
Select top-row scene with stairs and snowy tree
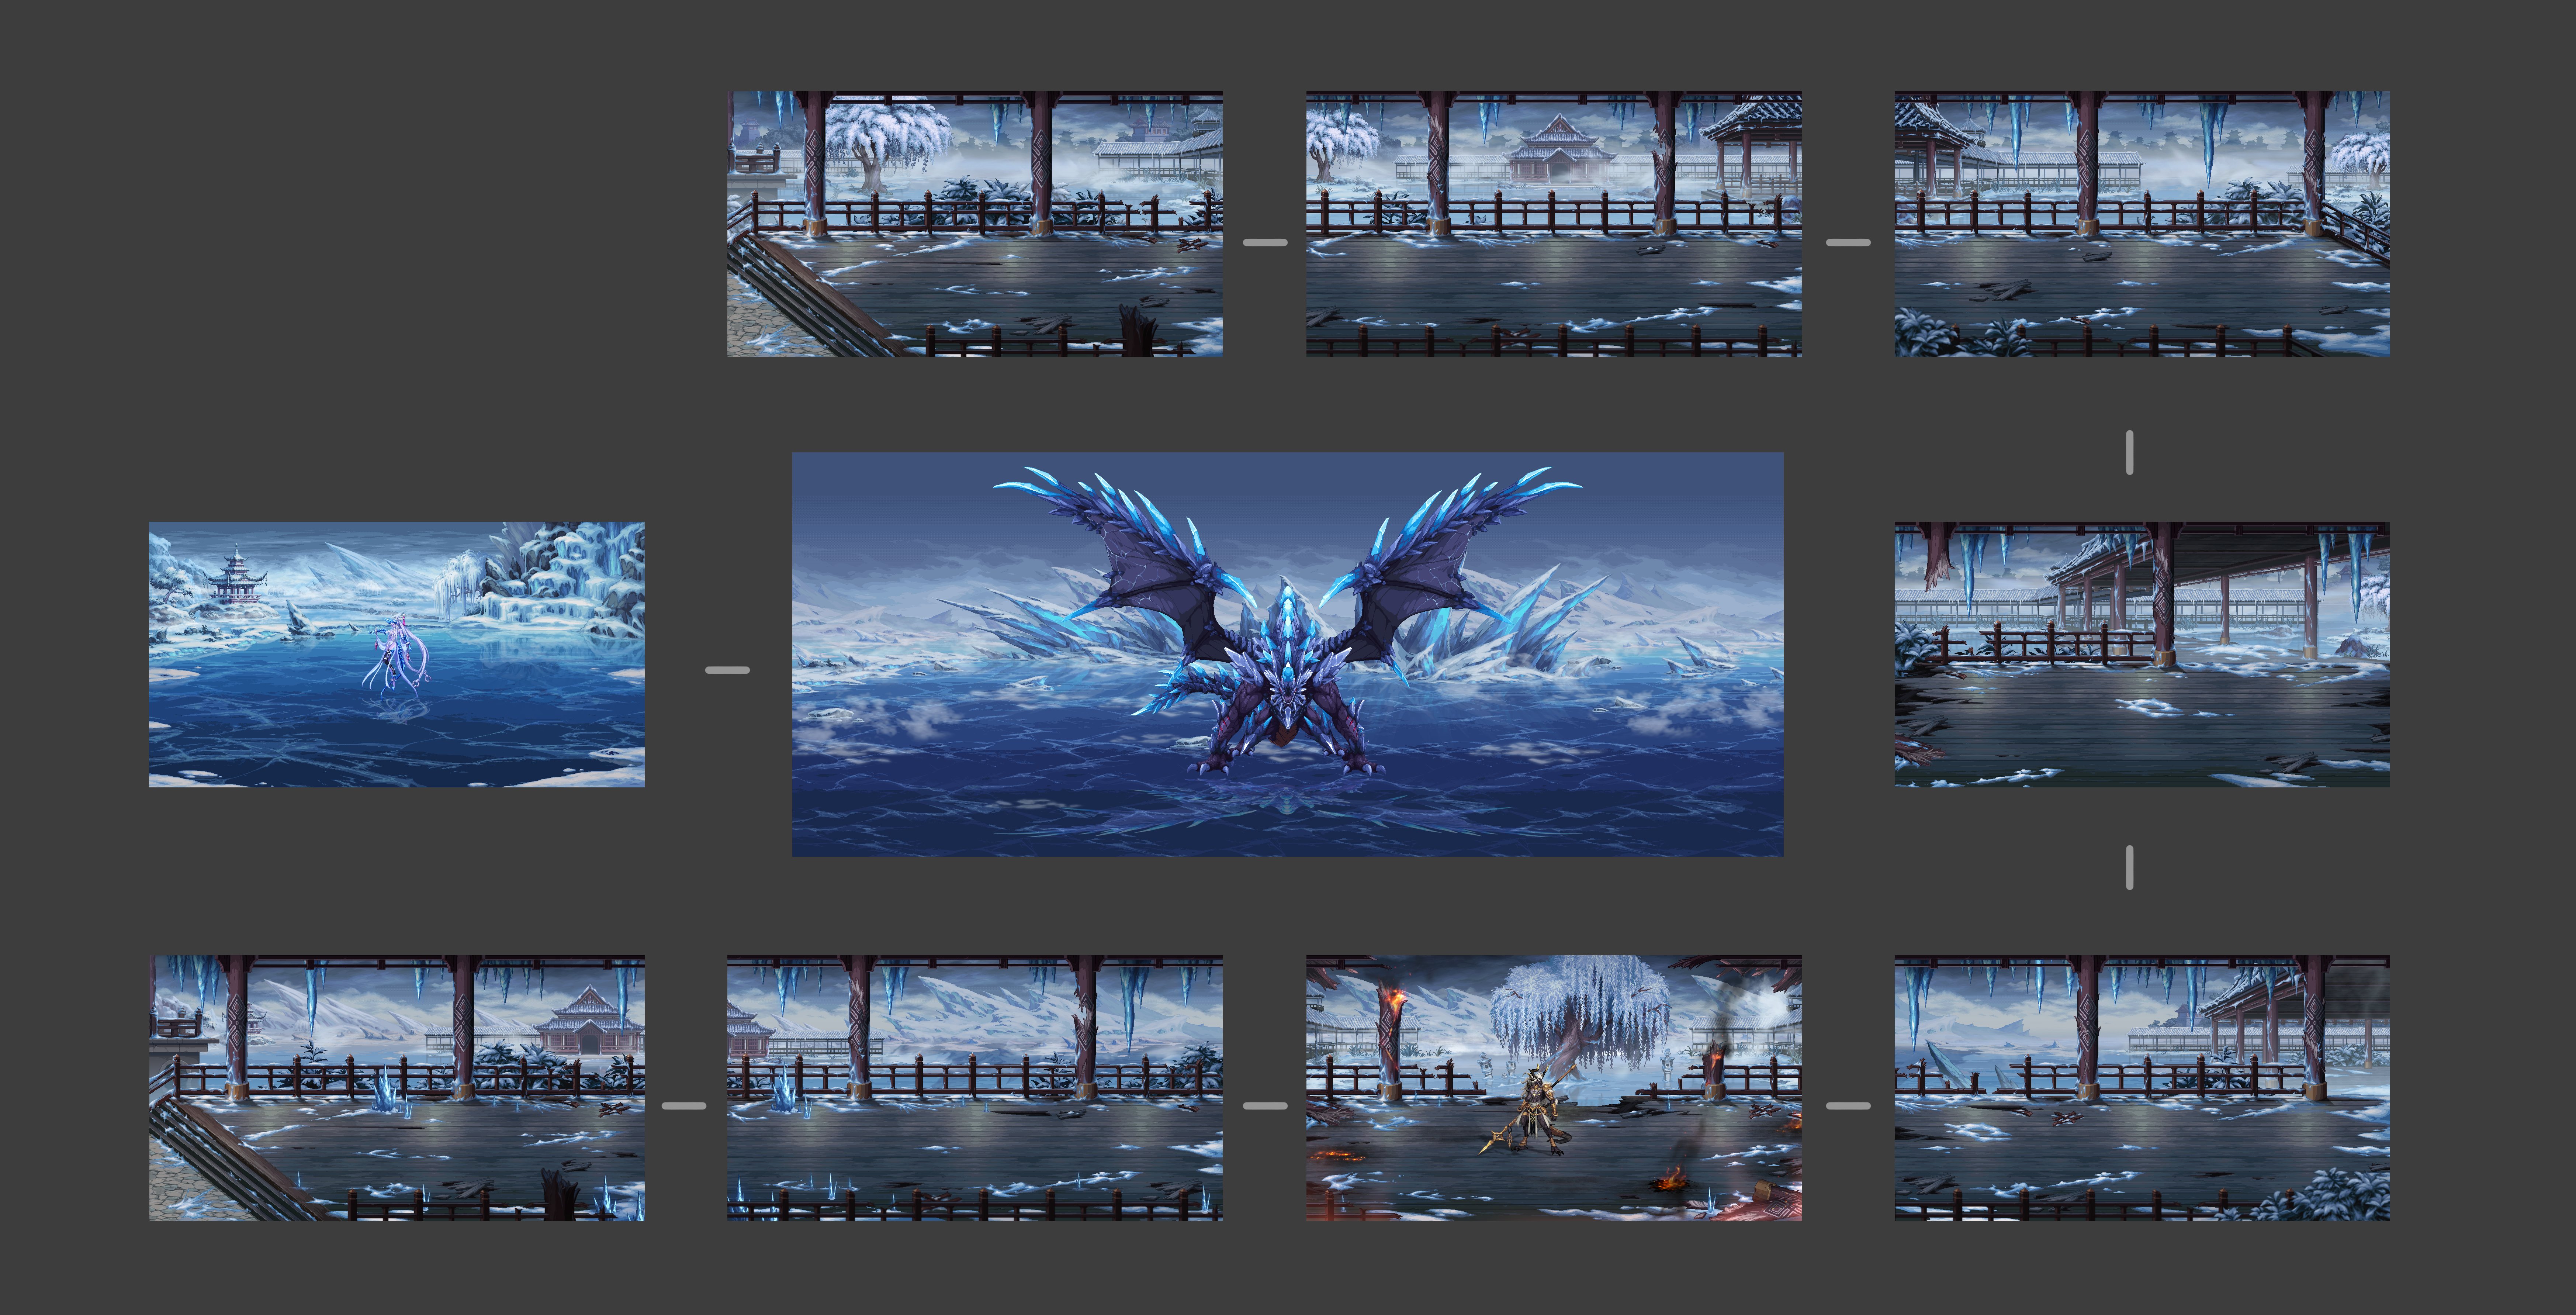point(975,224)
